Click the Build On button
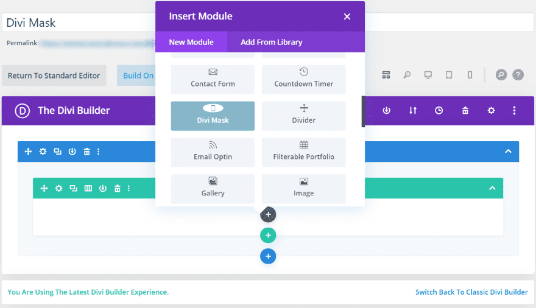Image resolution: width=536 pixels, height=308 pixels. 138,75
